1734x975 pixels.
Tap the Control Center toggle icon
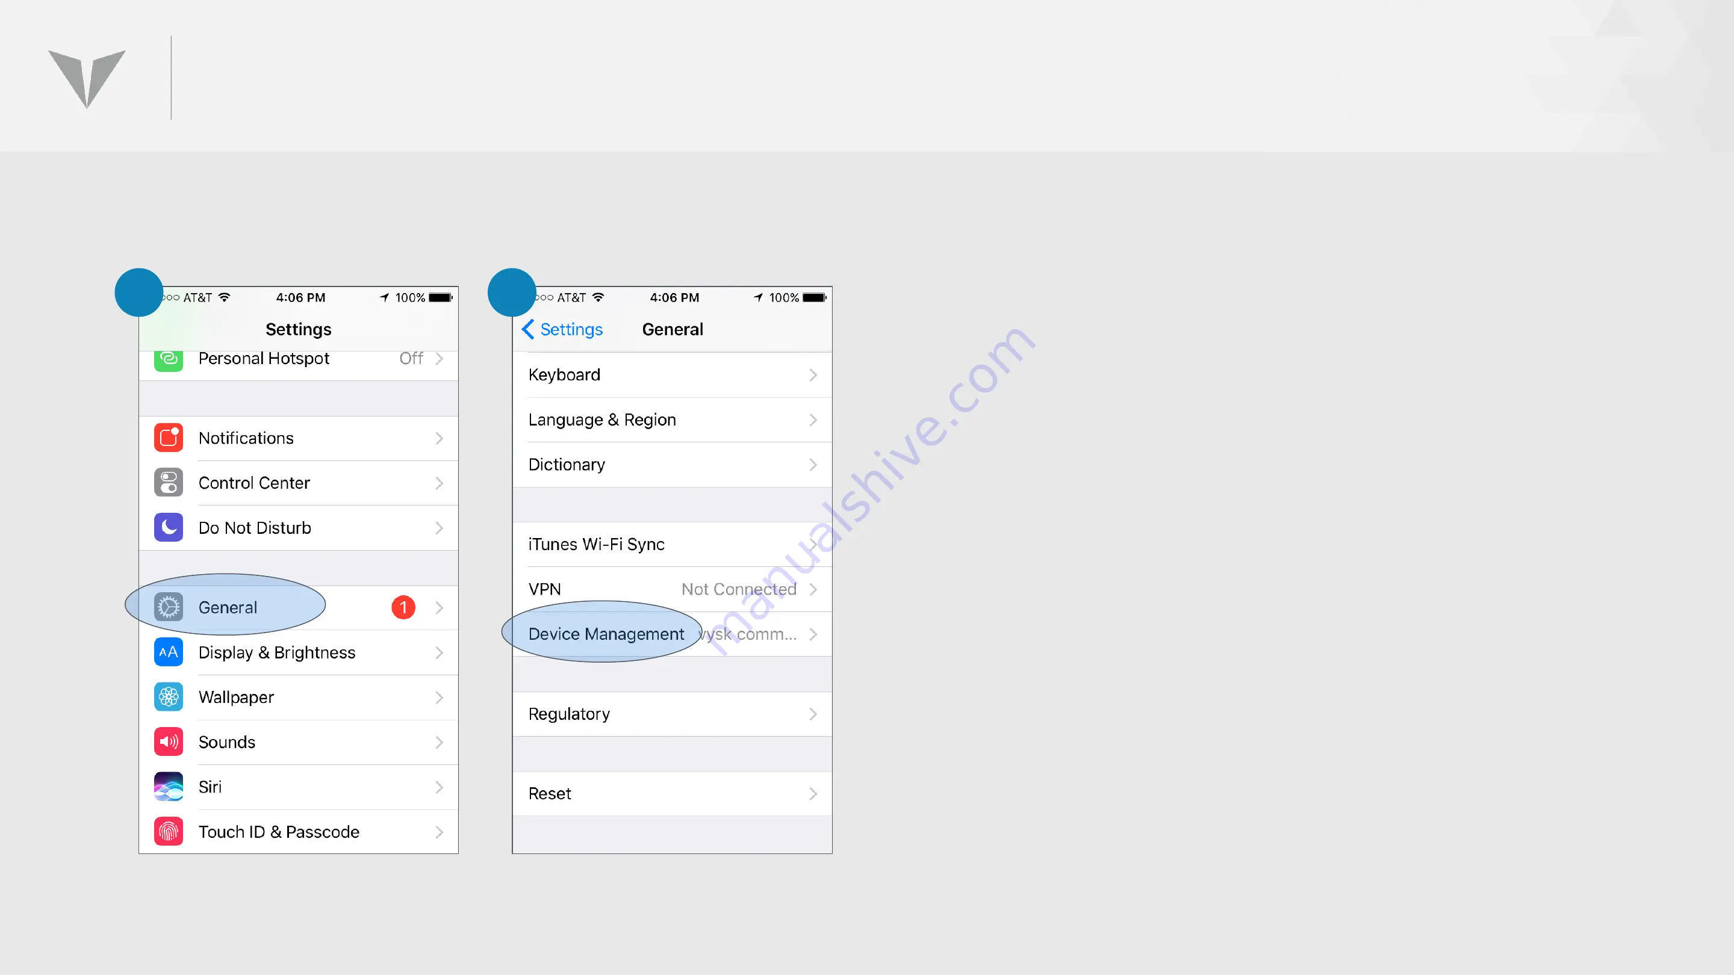[169, 483]
